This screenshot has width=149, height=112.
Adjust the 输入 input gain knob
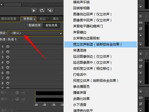click(x=17, y=93)
